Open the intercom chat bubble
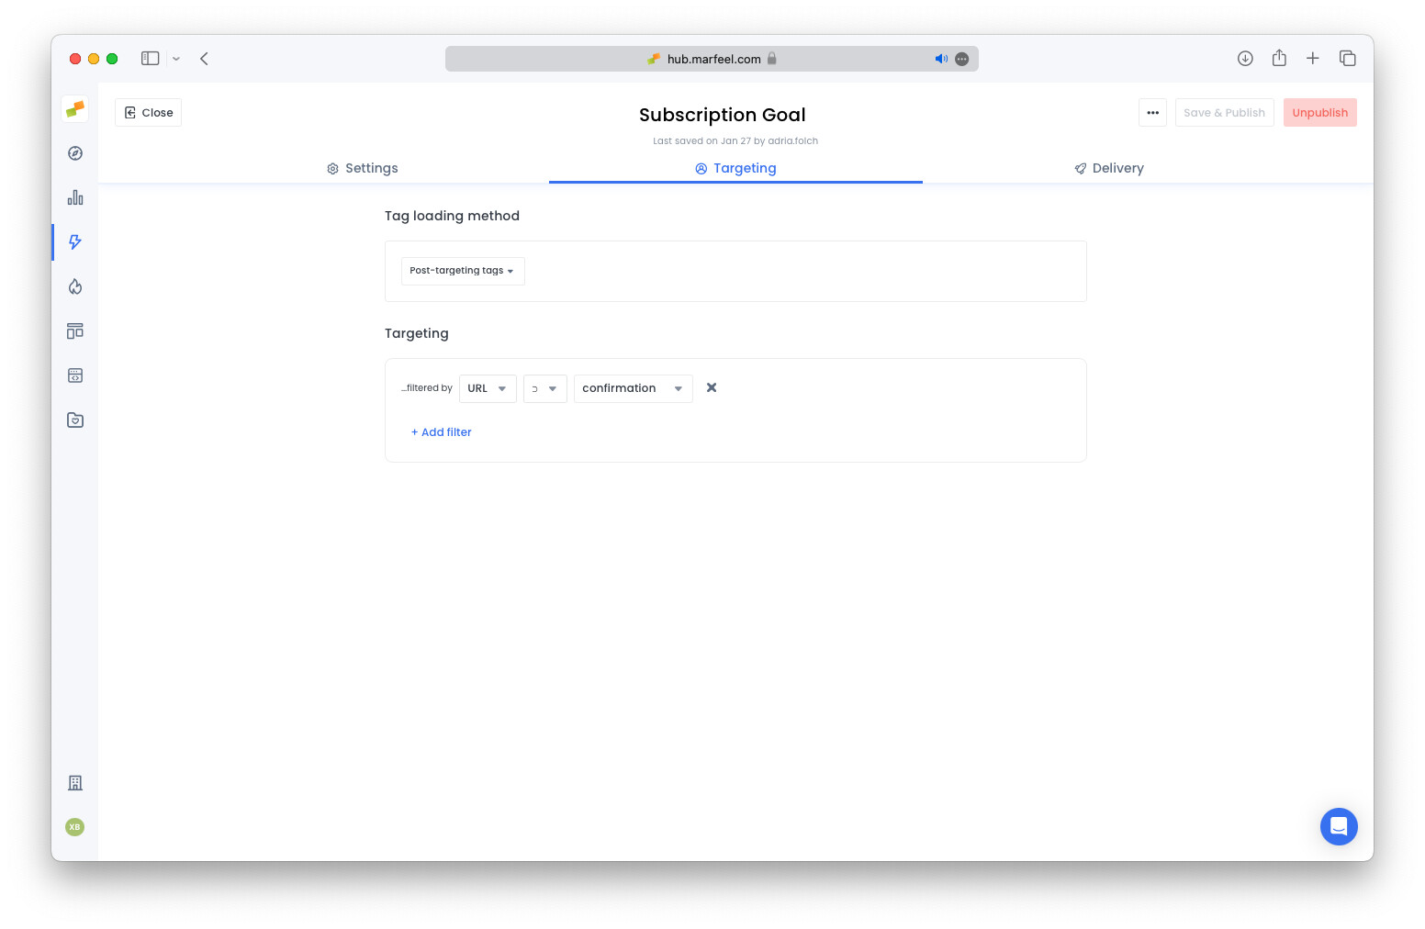 coord(1339,826)
